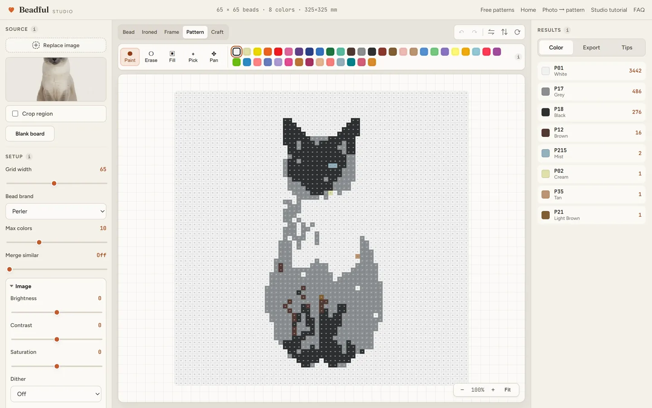Switch to the Craft view tab
The width and height of the screenshot is (652, 408).
pos(217,32)
